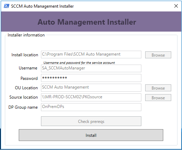Browse for the OU Location
The width and height of the screenshot is (182, 150).
158,88
